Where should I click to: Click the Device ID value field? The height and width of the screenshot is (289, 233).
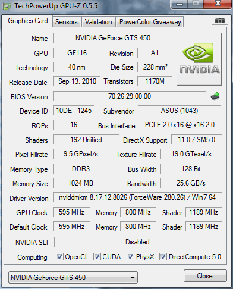point(74,111)
